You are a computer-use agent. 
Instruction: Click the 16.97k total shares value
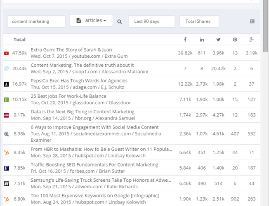tap(19, 84)
